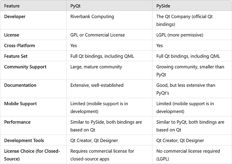The image size is (232, 164).
Task: Click the Riverbank Computing cell
Action: point(92,17)
